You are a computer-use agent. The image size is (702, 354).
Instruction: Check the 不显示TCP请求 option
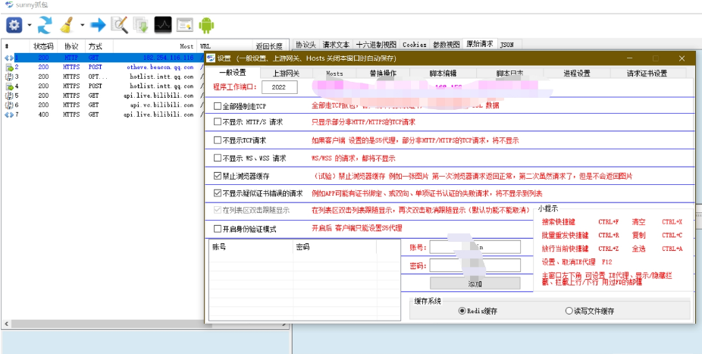tap(218, 140)
